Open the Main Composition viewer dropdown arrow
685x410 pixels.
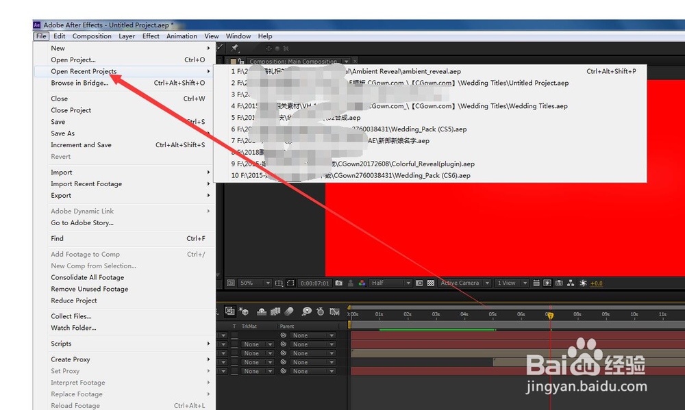coord(347,62)
